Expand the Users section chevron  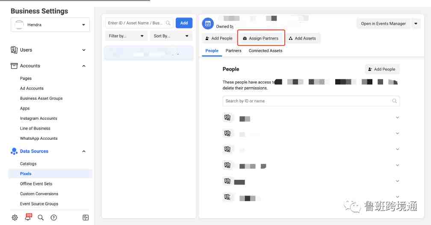pos(84,50)
